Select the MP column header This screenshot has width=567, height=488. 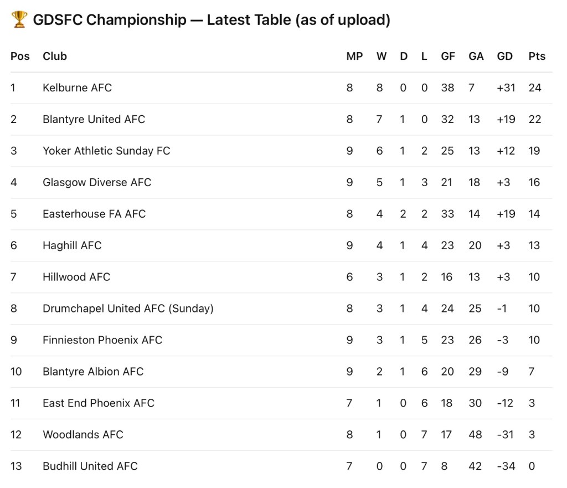[354, 56]
